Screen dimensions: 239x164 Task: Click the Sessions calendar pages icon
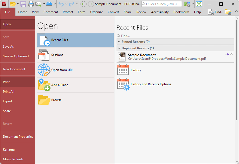pyautogui.click(x=44, y=55)
